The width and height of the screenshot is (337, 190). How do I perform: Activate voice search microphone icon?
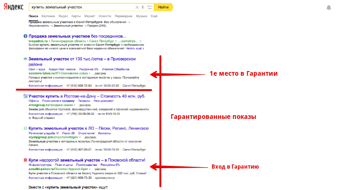pyautogui.click(x=143, y=7)
